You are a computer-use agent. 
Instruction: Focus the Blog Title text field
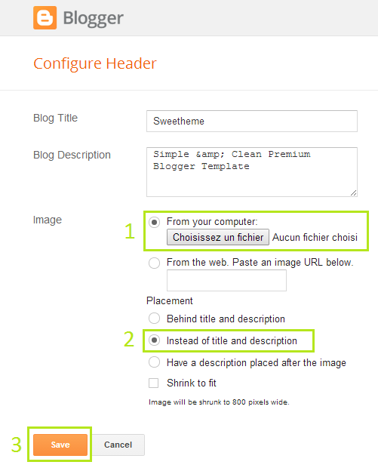pyautogui.click(x=252, y=122)
